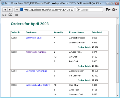Open the Du Monde Furnishings link

pyautogui.click(x=36, y=71)
